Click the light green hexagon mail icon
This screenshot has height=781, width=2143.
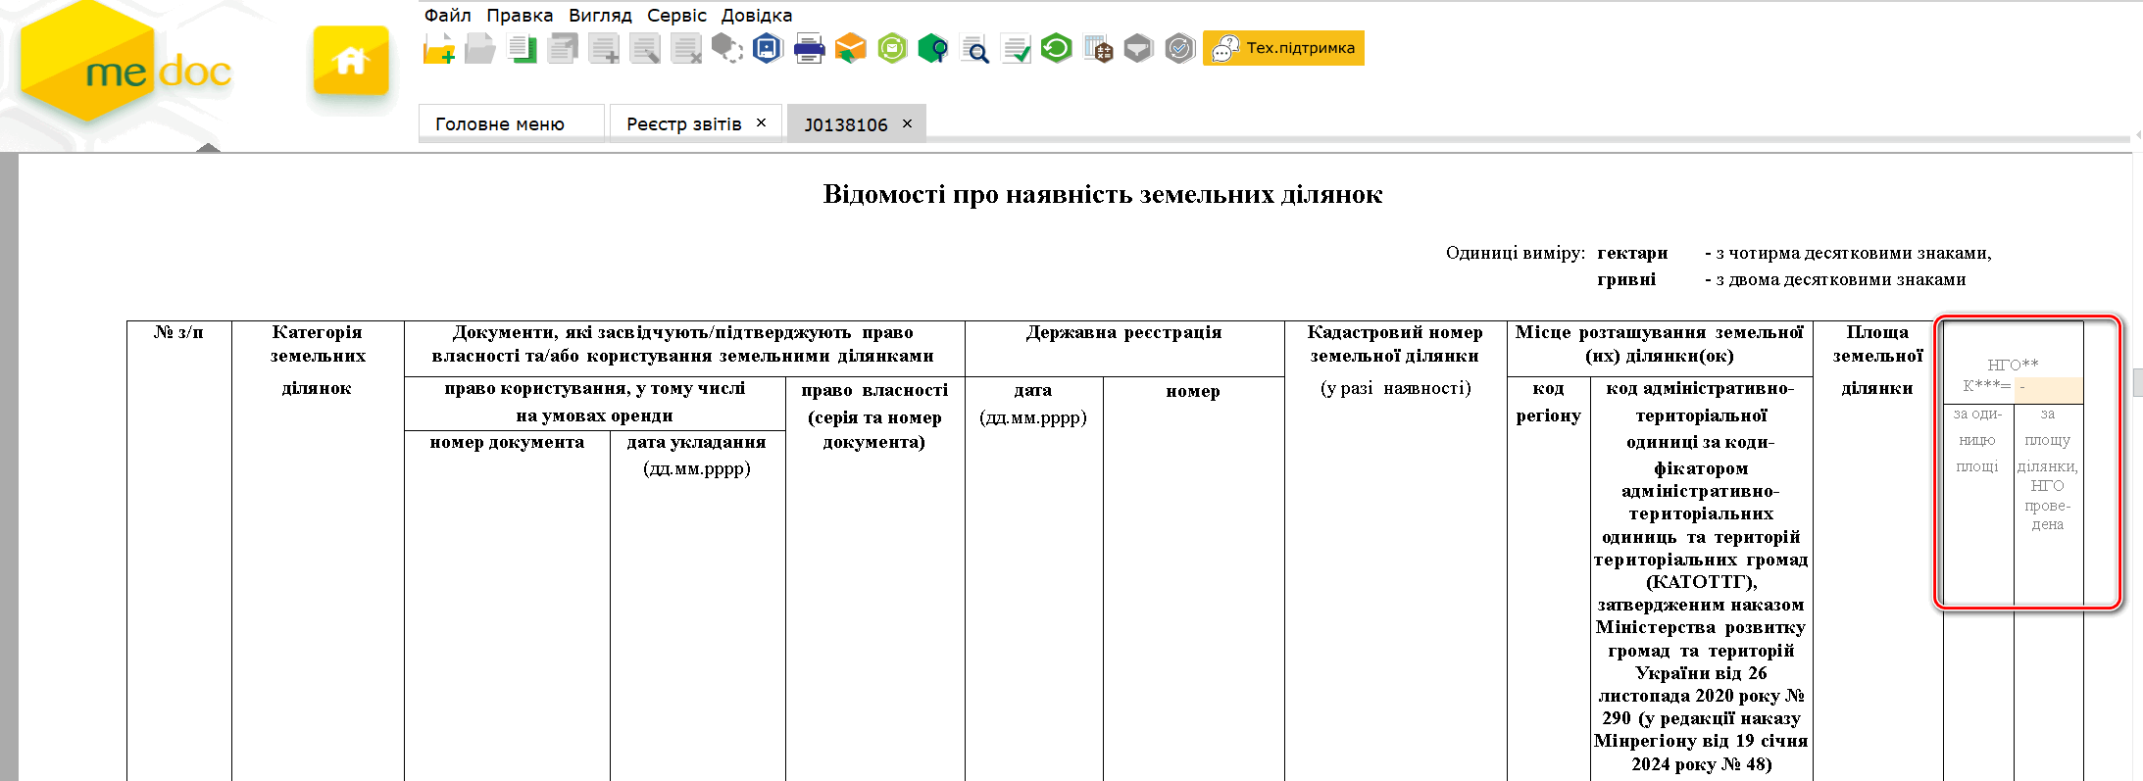[892, 48]
